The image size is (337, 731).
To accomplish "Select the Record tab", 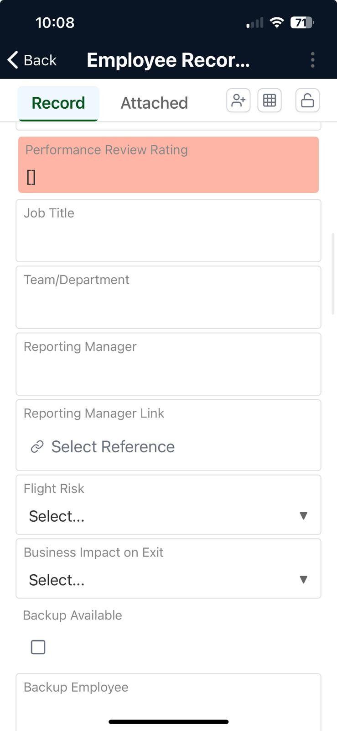I will click(x=58, y=103).
